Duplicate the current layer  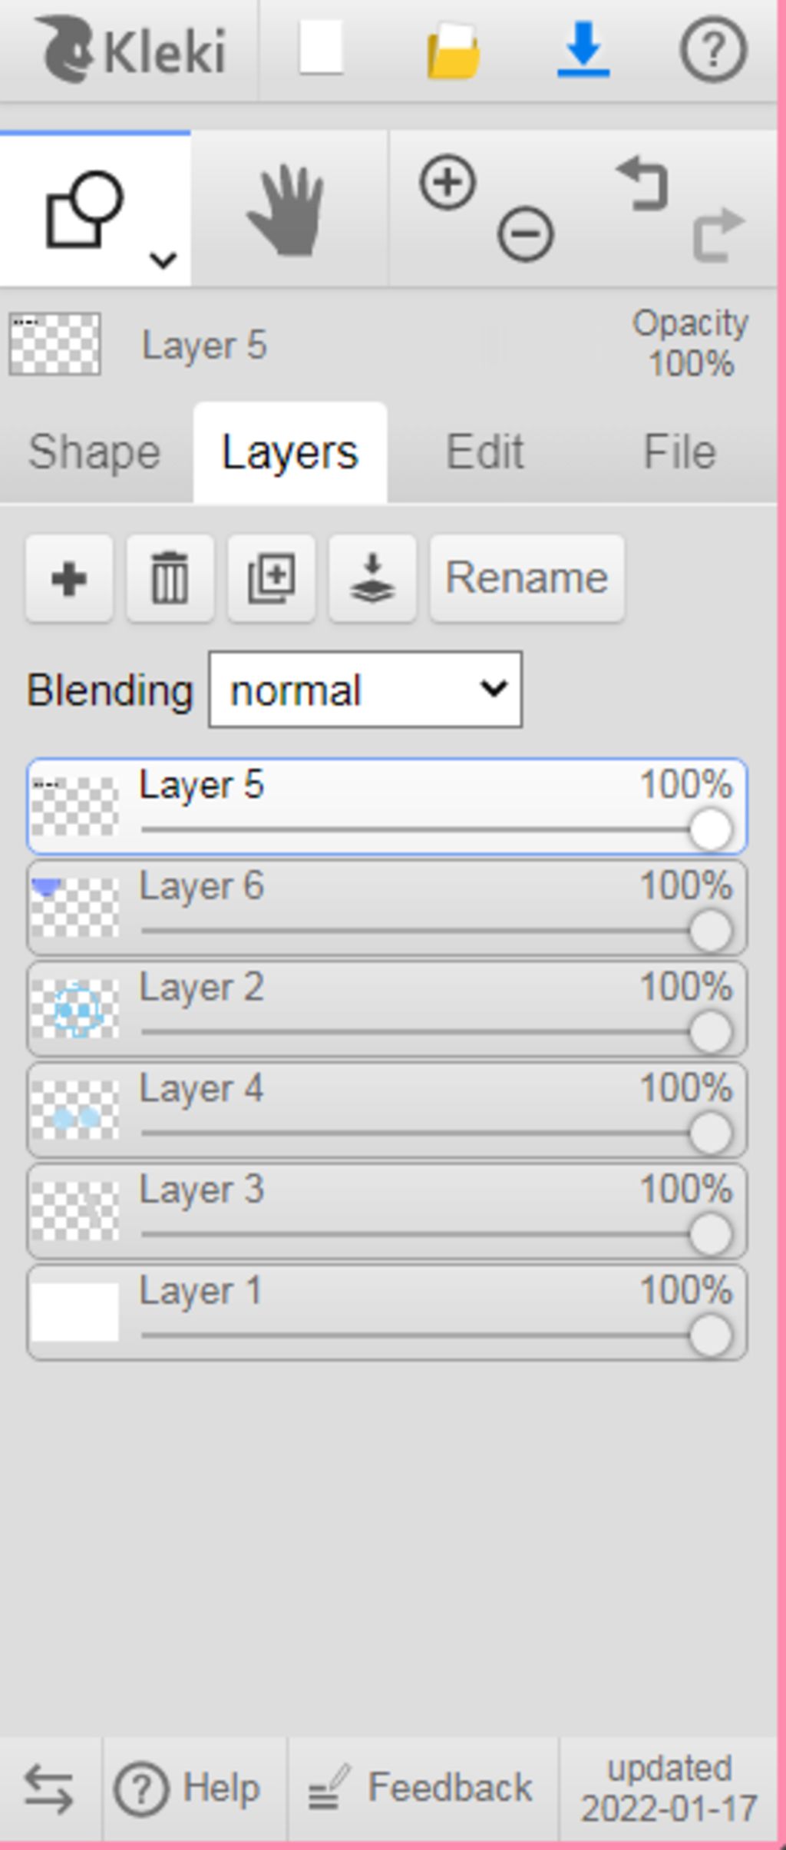[x=271, y=578]
